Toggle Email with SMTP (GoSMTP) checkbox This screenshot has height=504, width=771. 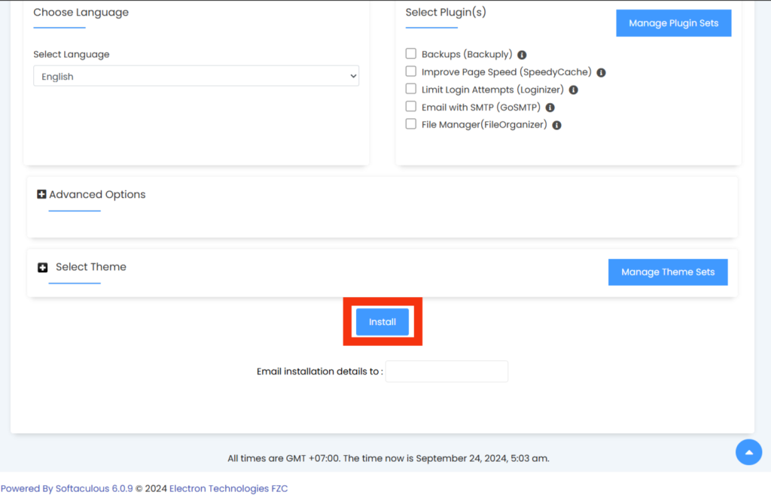(411, 107)
